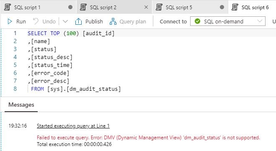
Task: Click the ,[status_time] code line
Action: (50, 65)
